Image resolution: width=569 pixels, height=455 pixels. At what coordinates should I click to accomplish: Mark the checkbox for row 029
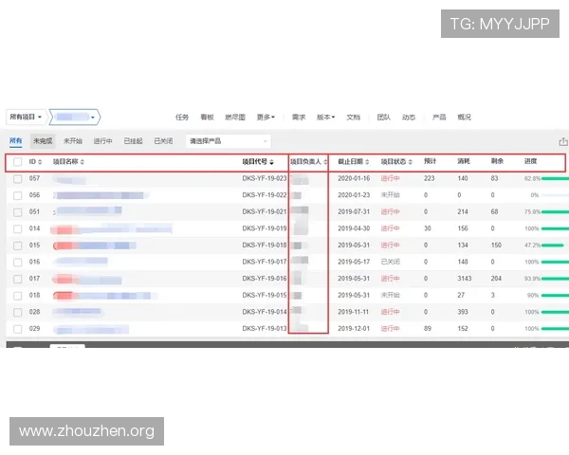click(17, 329)
